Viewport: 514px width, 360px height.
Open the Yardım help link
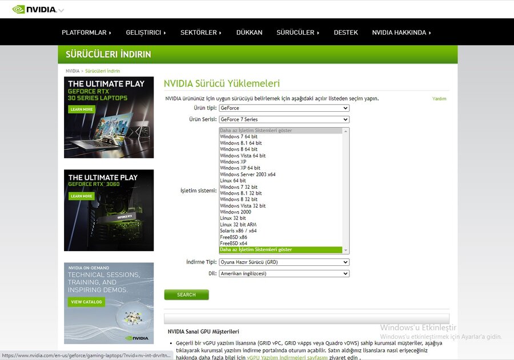coord(439,99)
